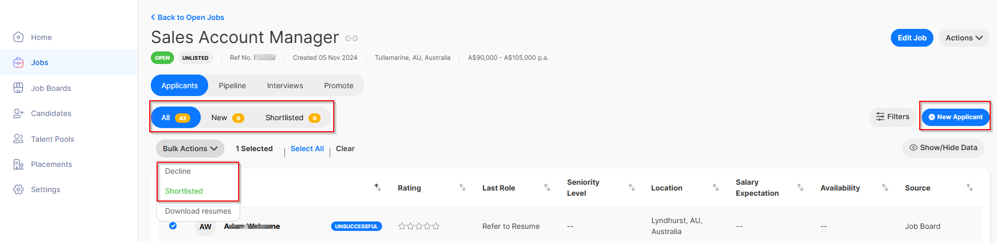This screenshot has width=997, height=243.
Task: Click the sort arrows beside Rating
Action: pos(462,187)
